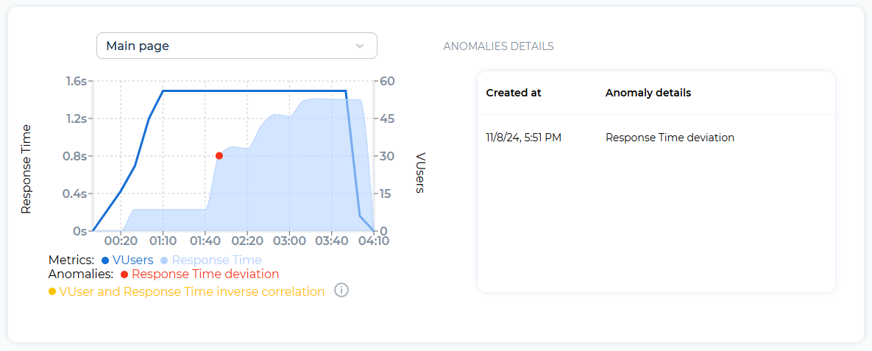Click the Response Time deviation table cell
872x351 pixels.
click(670, 138)
